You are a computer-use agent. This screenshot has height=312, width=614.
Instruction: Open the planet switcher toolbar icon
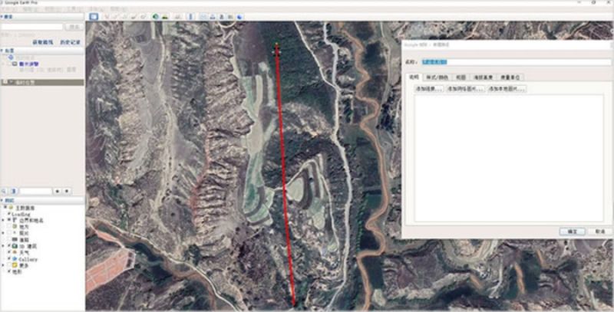click(177, 16)
